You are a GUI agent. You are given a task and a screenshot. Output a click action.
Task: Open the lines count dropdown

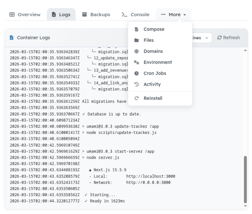202,38
